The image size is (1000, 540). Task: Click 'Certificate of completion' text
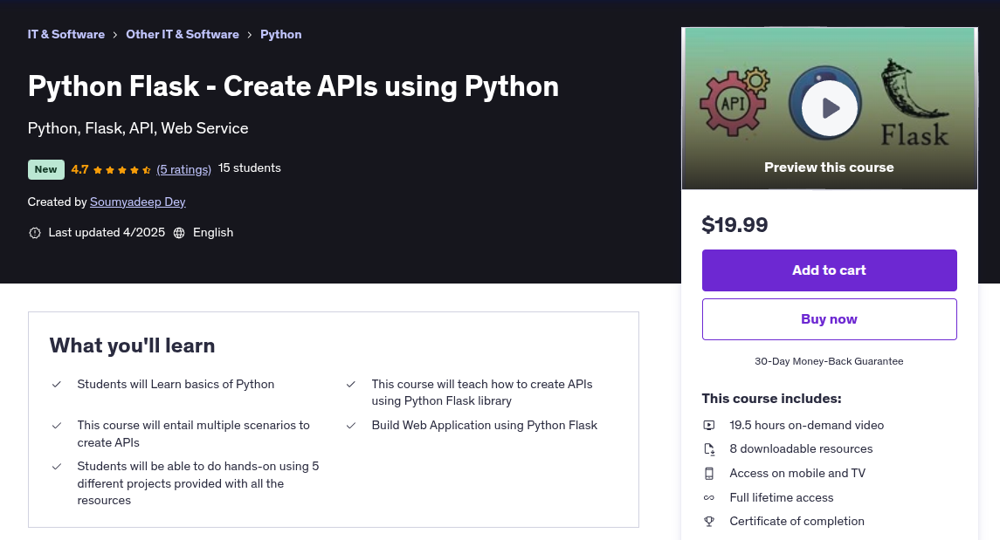[x=797, y=522]
